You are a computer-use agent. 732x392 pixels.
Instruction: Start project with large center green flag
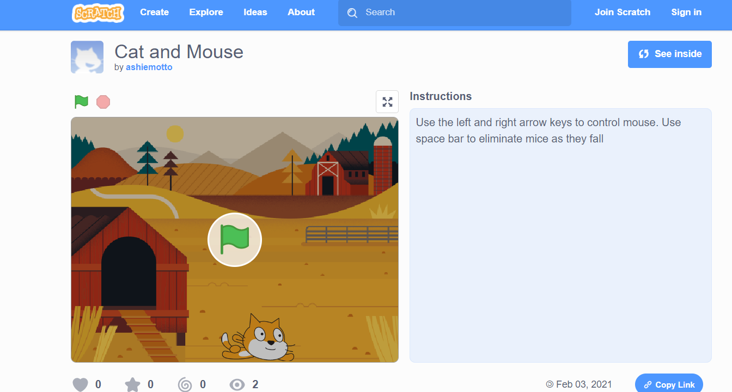pyautogui.click(x=235, y=240)
